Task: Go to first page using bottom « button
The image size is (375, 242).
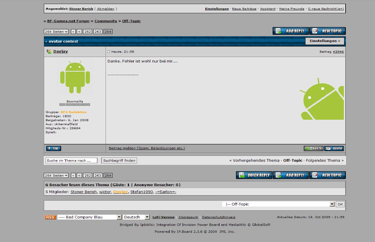Action: pos(73,176)
